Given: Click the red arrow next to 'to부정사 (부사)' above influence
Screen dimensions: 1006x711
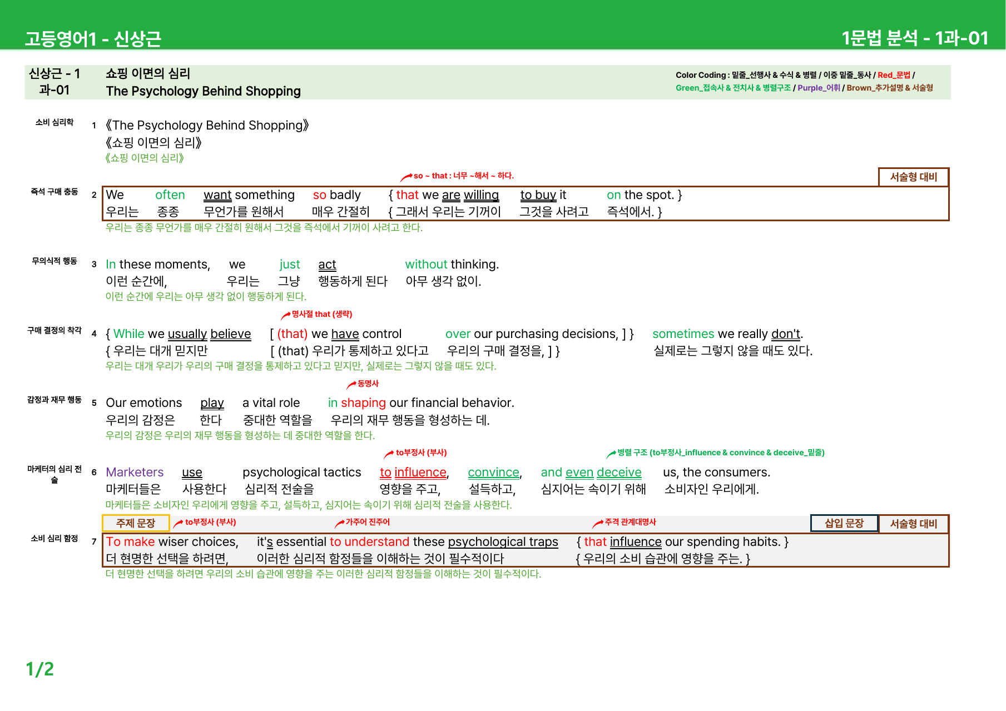Looking at the screenshot, I should tap(389, 454).
